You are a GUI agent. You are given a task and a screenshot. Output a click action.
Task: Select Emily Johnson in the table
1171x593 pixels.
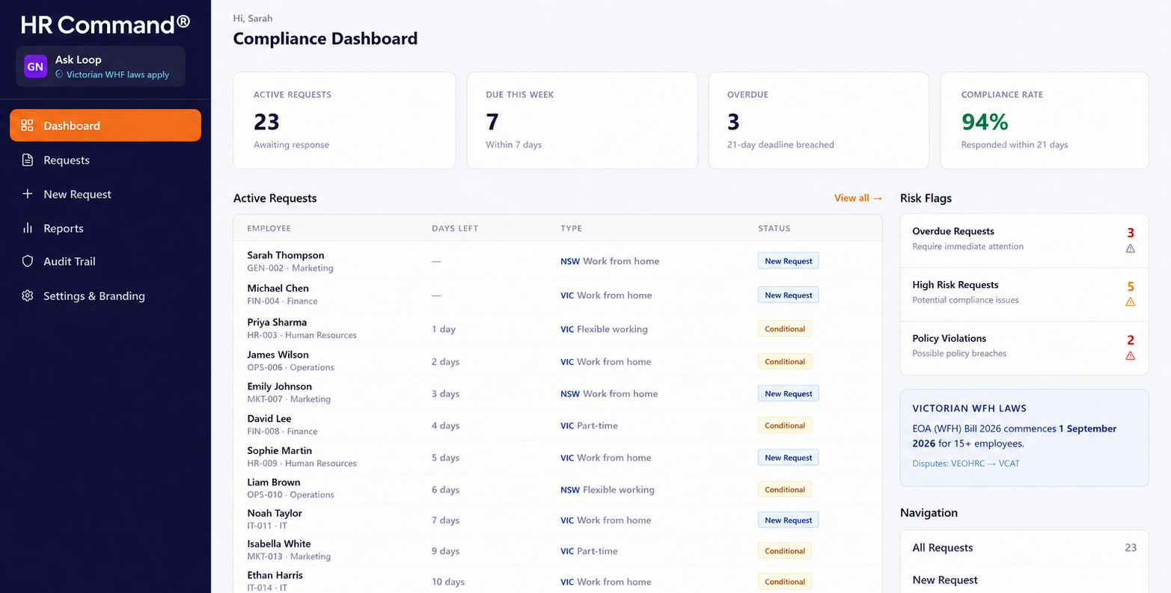pyautogui.click(x=557, y=393)
